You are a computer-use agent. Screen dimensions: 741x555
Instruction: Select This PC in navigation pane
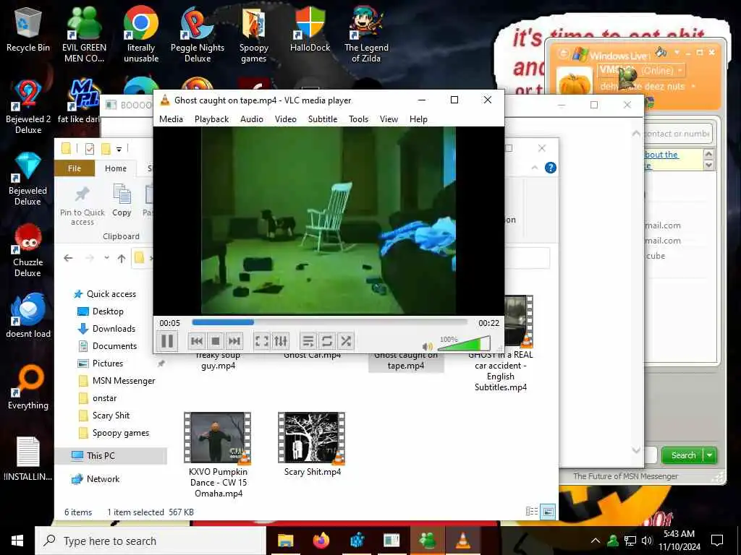click(x=111, y=456)
